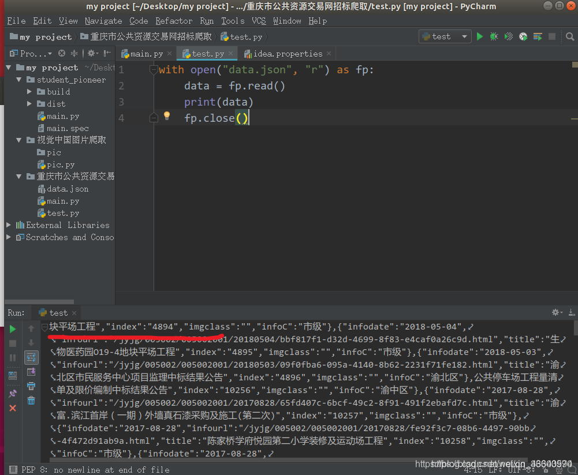This screenshot has height=475, width=578.
Task: Collapse all in the Project panel
Action: pyautogui.click(x=74, y=54)
